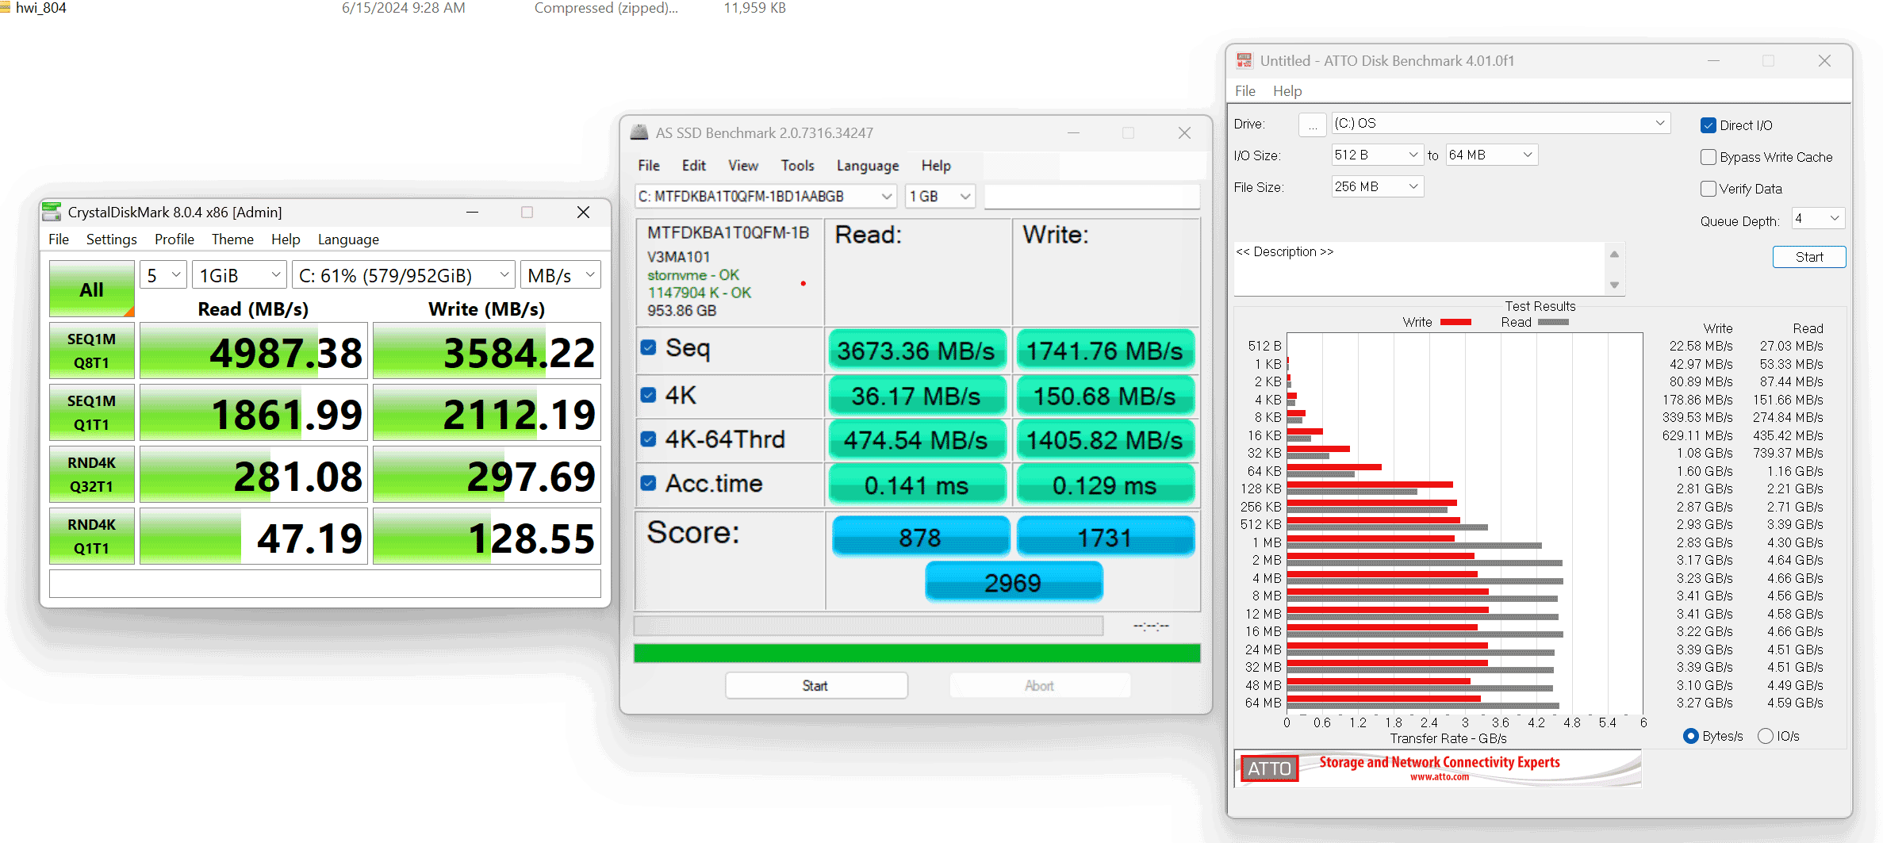This screenshot has width=1883, height=843.
Task: Open the 256 MB File Size dropdown
Action: click(1377, 186)
